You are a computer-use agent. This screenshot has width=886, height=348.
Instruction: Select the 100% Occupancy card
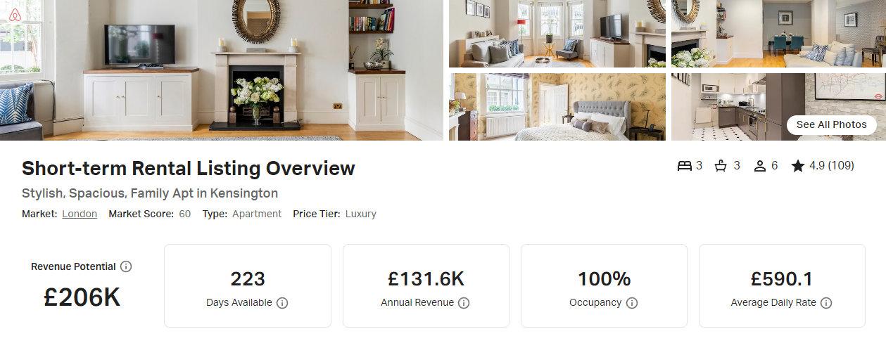[x=604, y=285]
